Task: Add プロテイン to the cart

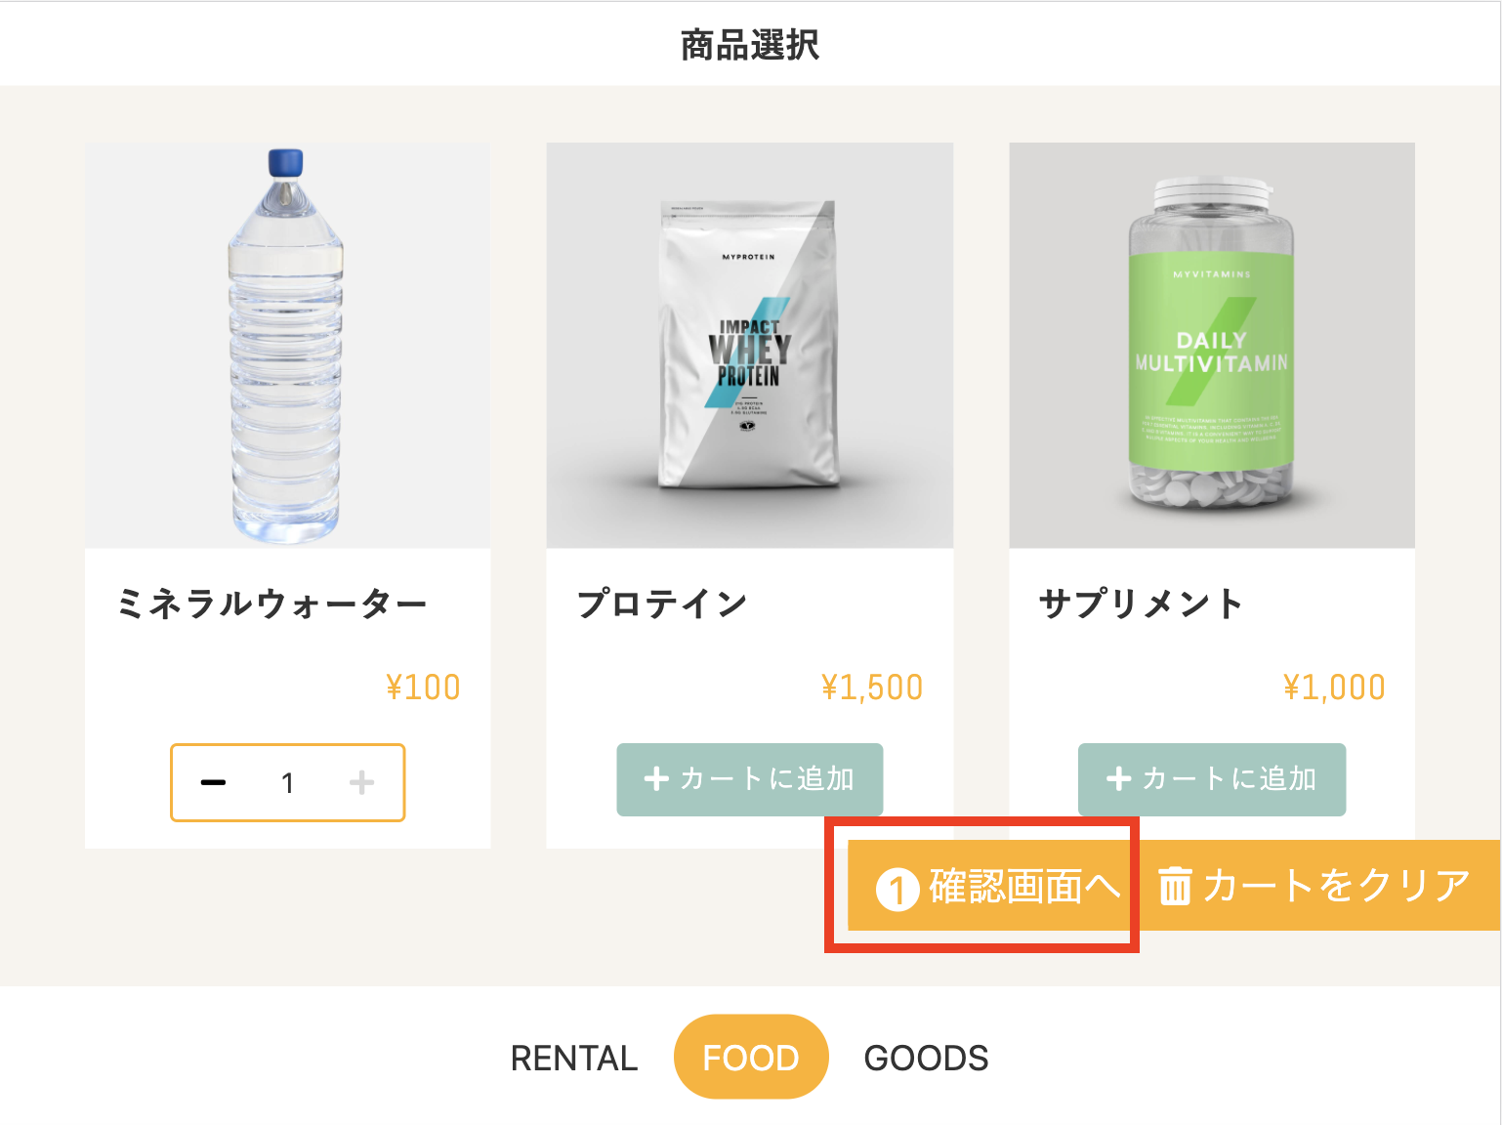Action: (x=749, y=779)
